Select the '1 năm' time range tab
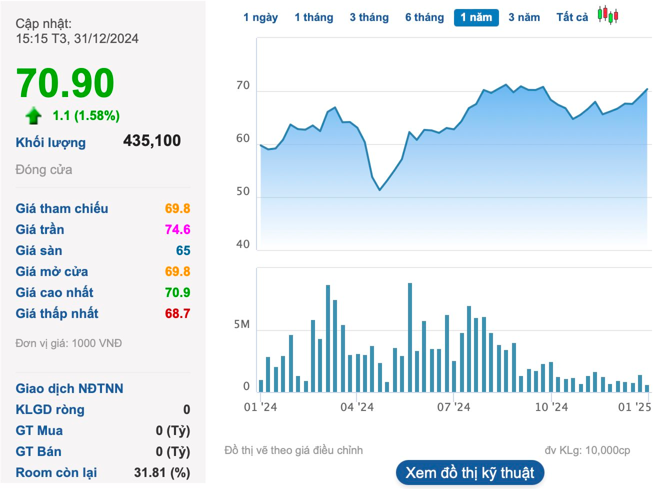This screenshot has width=653, height=489. pyautogui.click(x=476, y=17)
